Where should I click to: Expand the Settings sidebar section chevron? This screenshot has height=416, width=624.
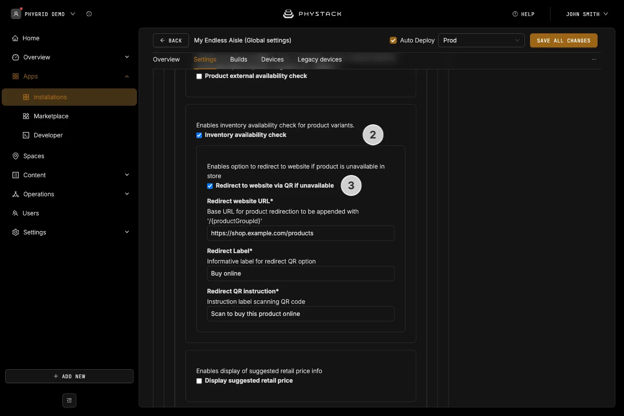127,232
